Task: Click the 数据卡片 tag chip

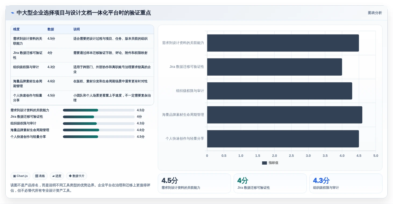Action: tap(77, 176)
